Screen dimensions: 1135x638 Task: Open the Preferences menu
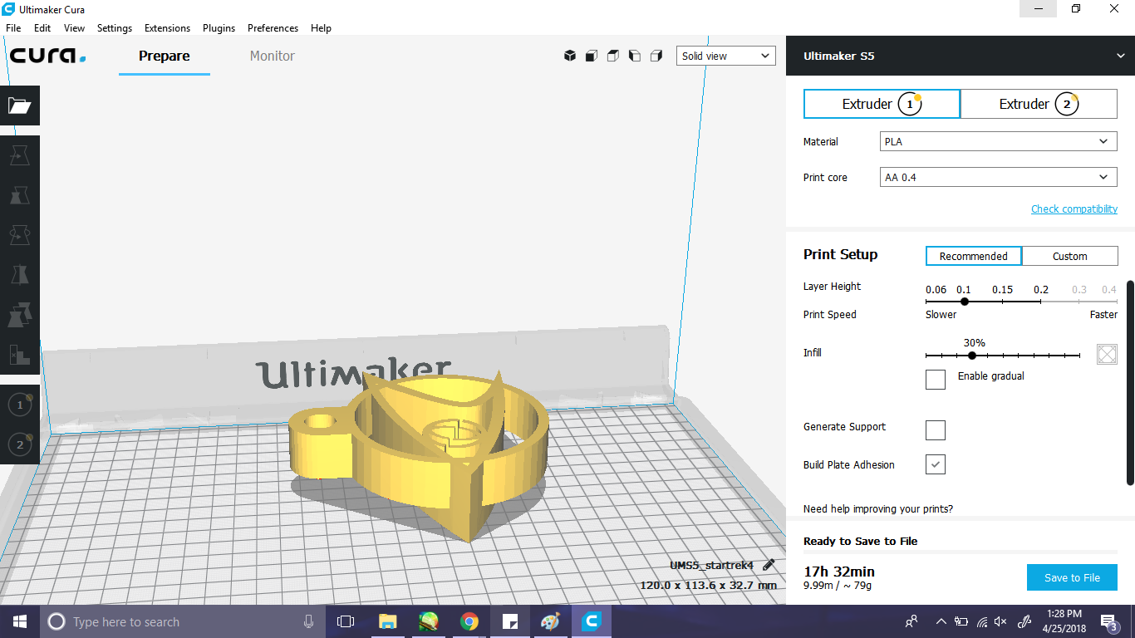273,27
